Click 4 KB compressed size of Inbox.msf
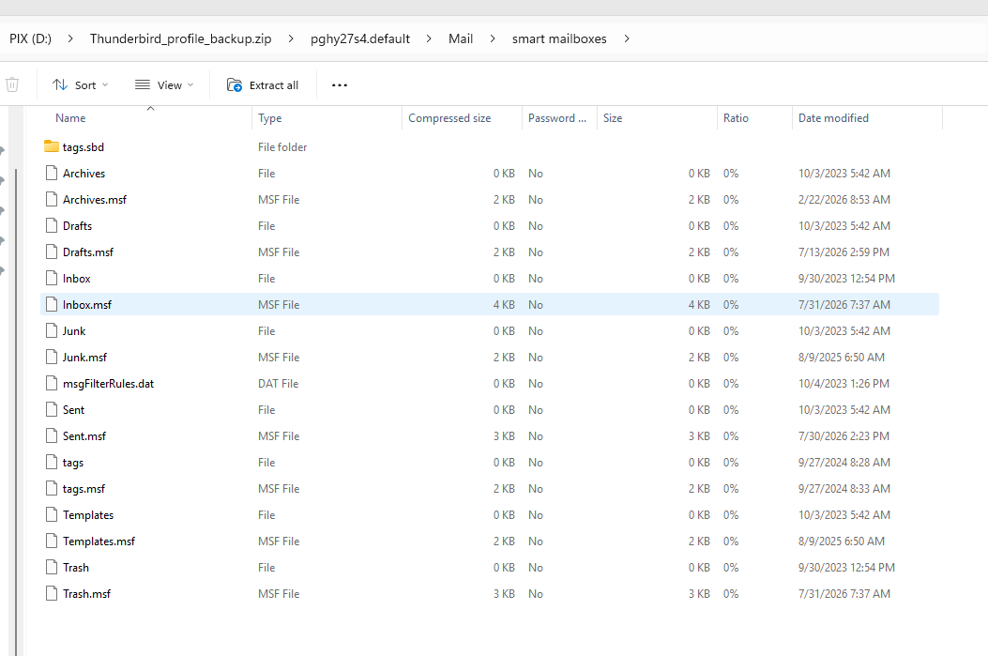This screenshot has height=656, width=988. coord(504,305)
